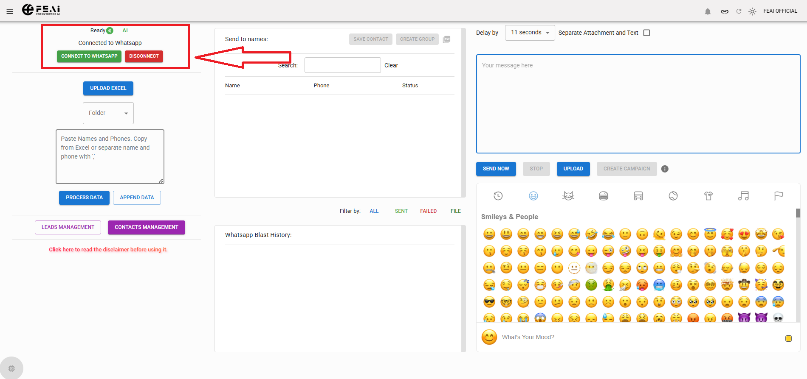Click the Send Now button

point(496,169)
